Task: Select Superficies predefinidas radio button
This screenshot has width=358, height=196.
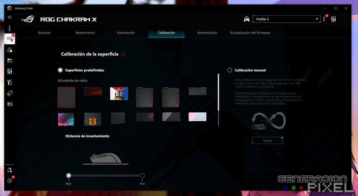Action: tap(60, 70)
